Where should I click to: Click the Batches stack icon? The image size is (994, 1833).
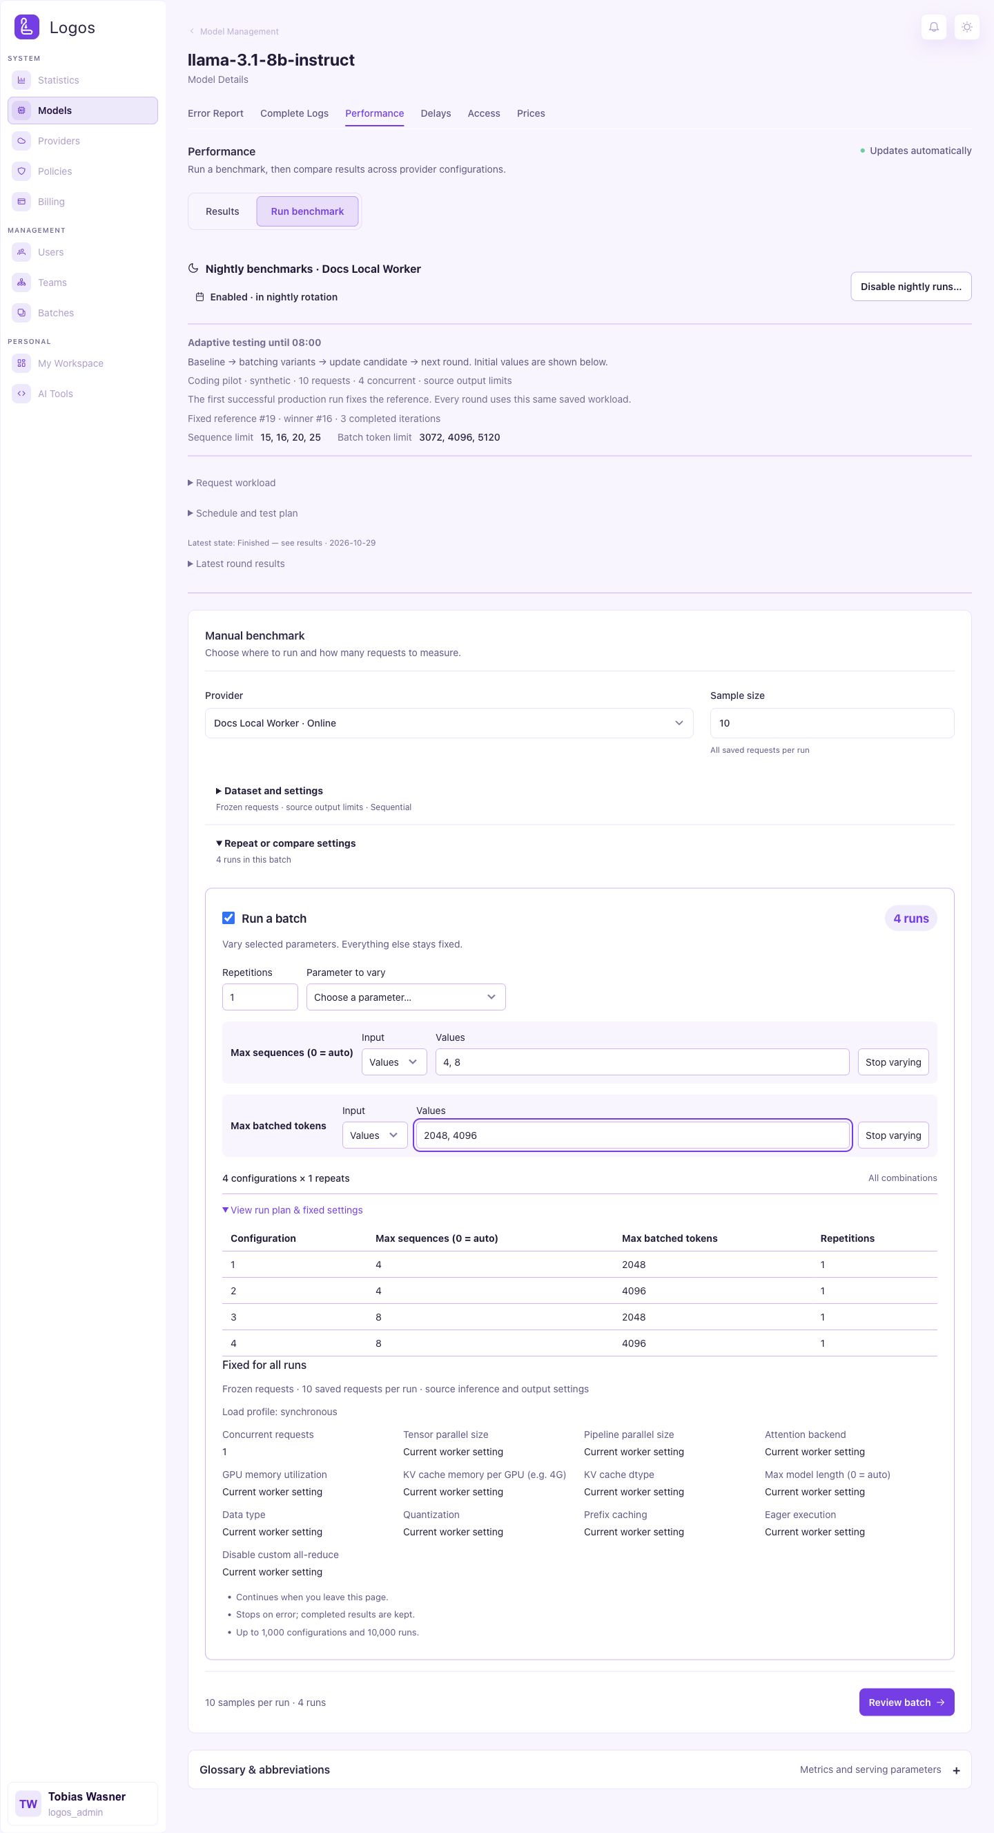point(21,312)
